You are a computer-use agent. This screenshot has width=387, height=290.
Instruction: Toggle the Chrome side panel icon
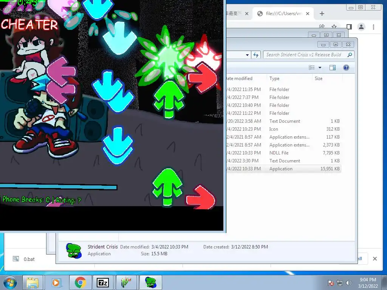[349, 27]
